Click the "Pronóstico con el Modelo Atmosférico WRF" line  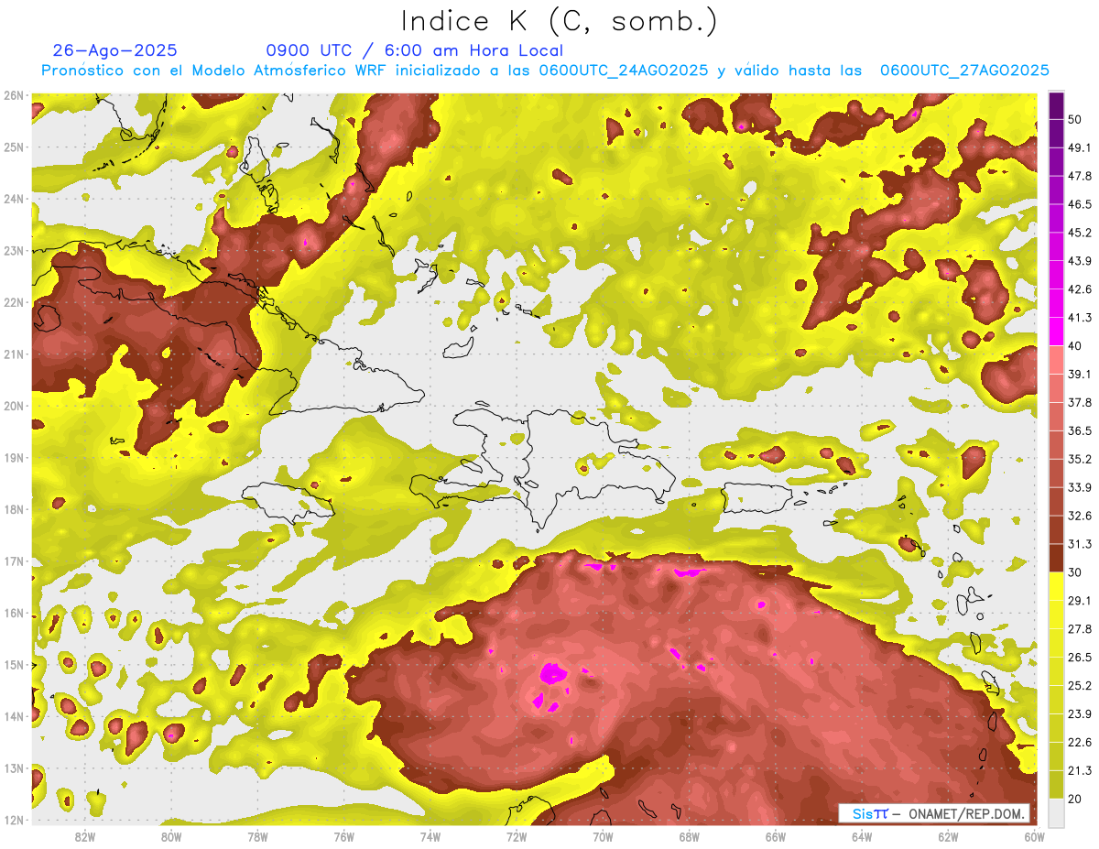(544, 71)
